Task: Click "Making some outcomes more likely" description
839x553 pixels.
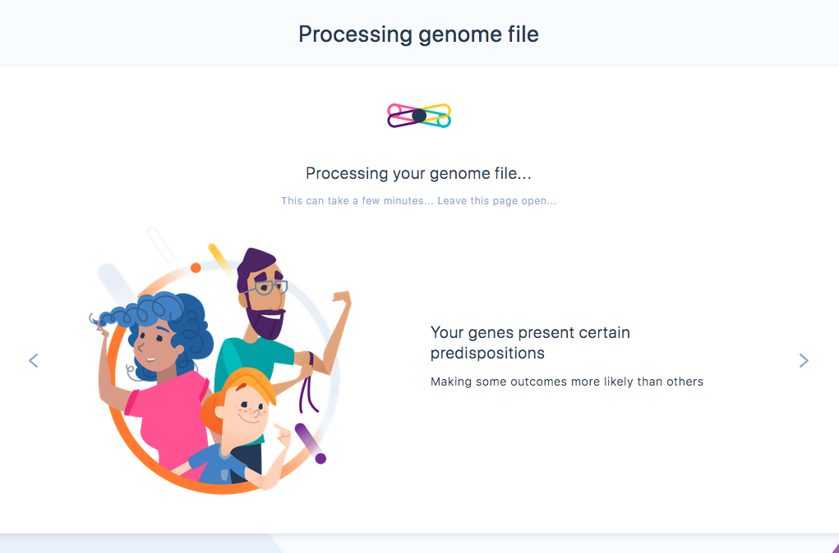Action: click(x=566, y=382)
